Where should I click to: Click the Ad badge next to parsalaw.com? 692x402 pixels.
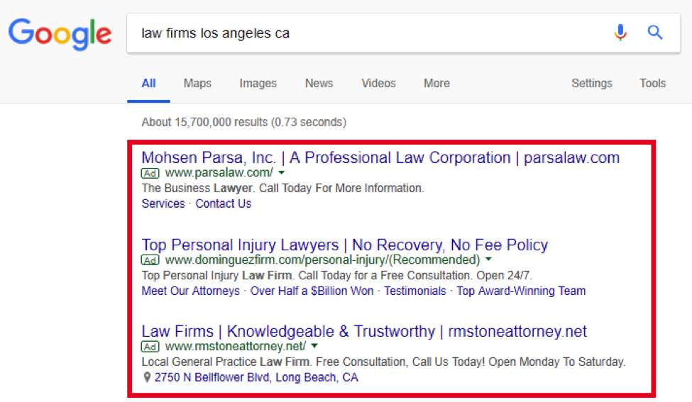[x=150, y=173]
